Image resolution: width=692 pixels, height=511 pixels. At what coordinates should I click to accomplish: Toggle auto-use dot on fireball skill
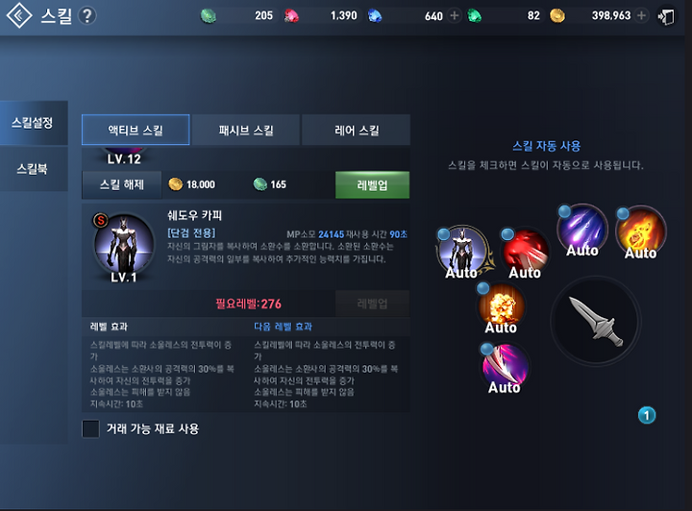click(x=623, y=214)
